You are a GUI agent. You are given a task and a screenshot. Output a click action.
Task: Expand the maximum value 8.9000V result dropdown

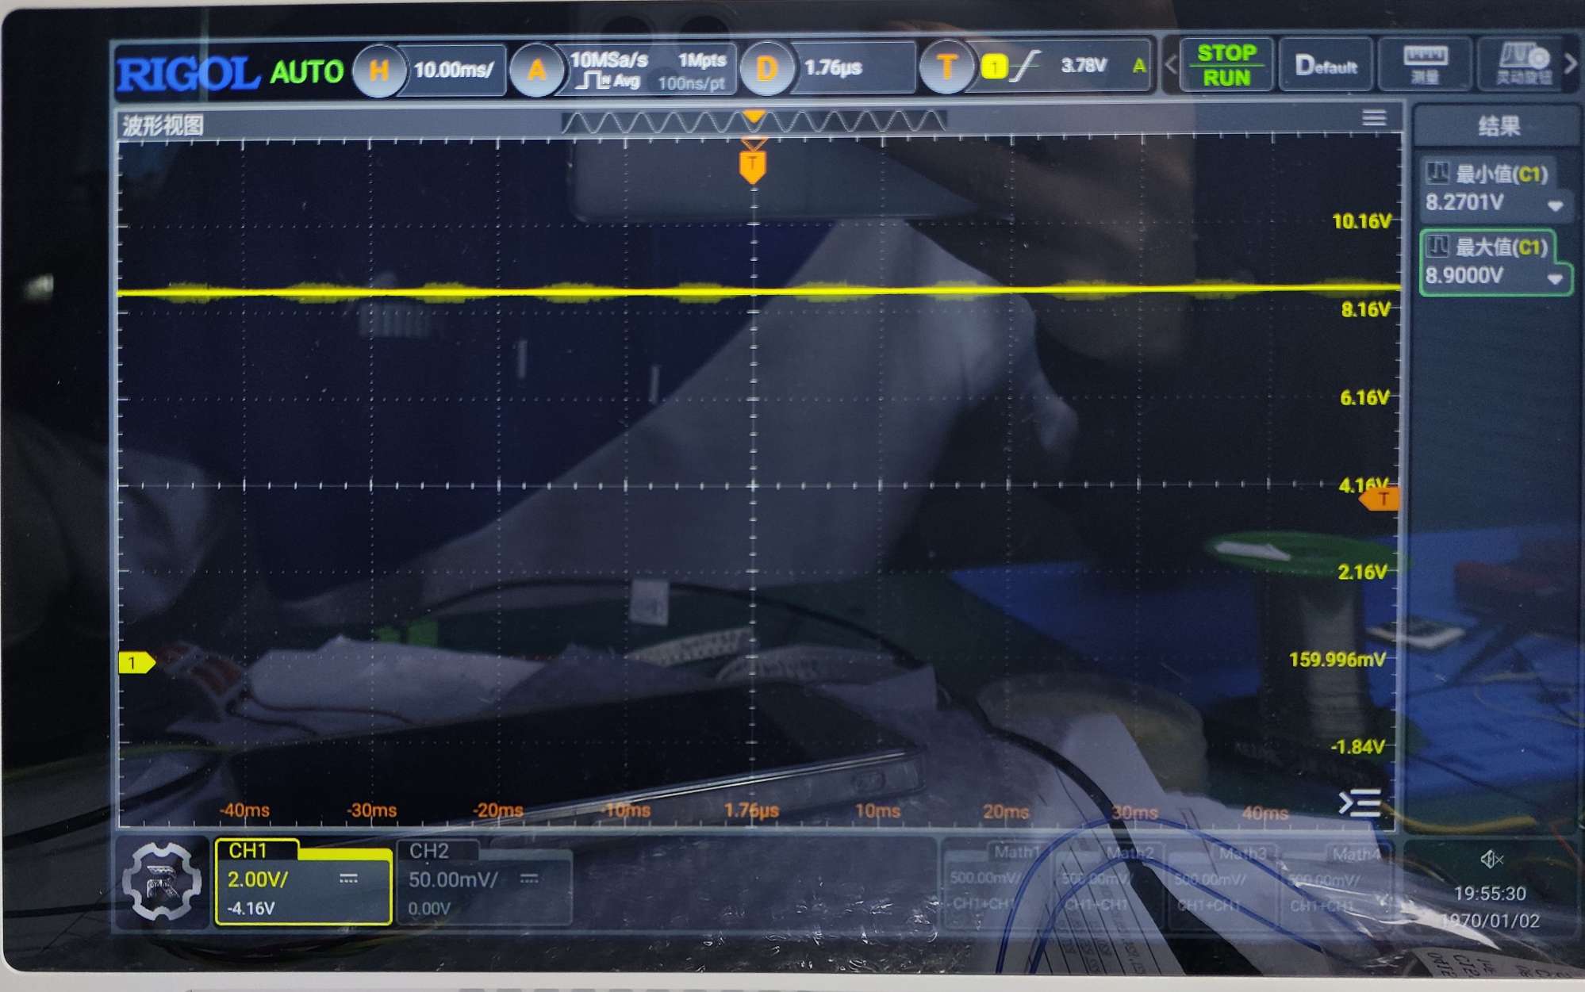point(1555,278)
